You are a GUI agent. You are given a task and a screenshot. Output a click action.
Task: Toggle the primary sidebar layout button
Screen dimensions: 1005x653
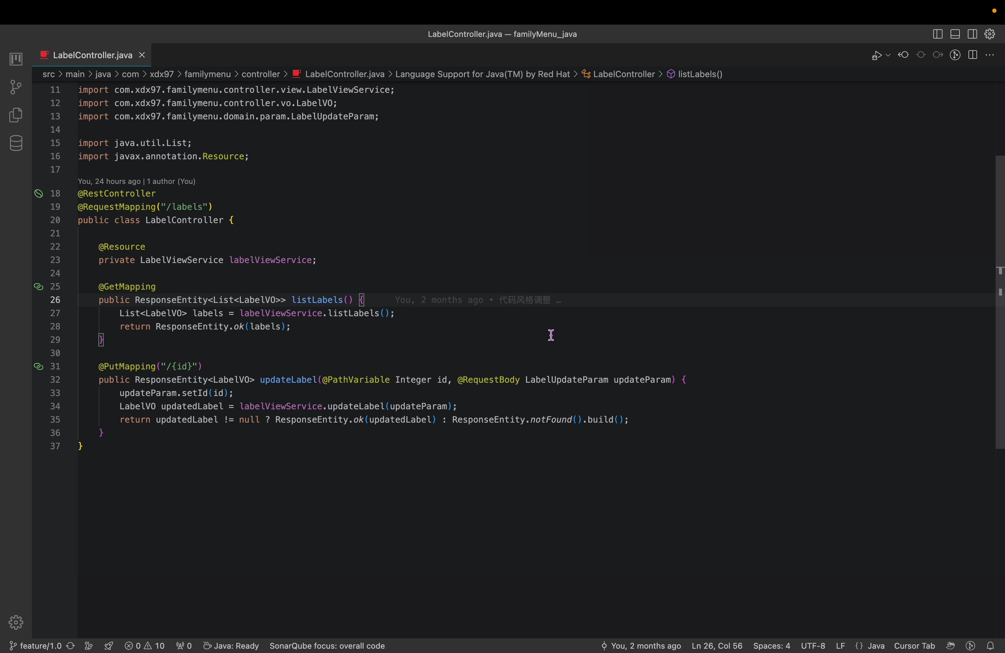pos(938,34)
